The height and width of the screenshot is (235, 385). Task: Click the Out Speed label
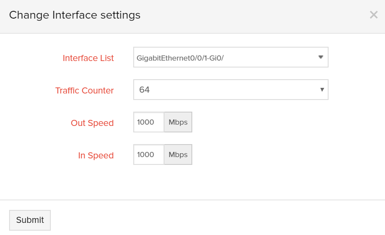tap(92, 123)
